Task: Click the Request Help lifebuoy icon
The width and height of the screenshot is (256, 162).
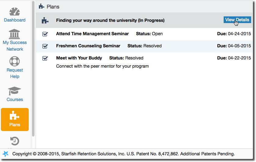Action: [x=15, y=61]
